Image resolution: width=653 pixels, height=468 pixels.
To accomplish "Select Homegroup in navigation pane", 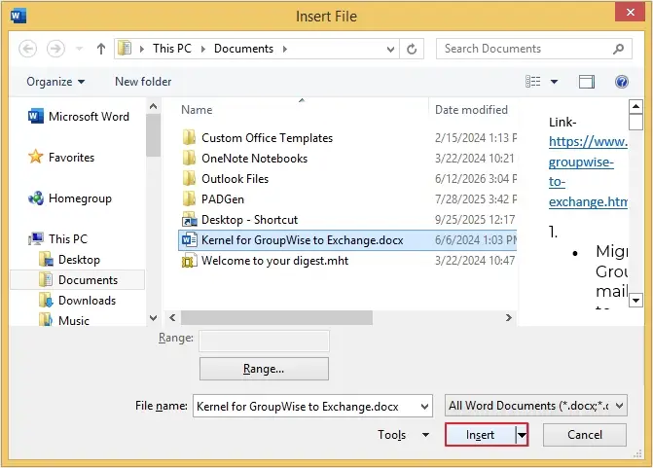I will pos(69,198).
